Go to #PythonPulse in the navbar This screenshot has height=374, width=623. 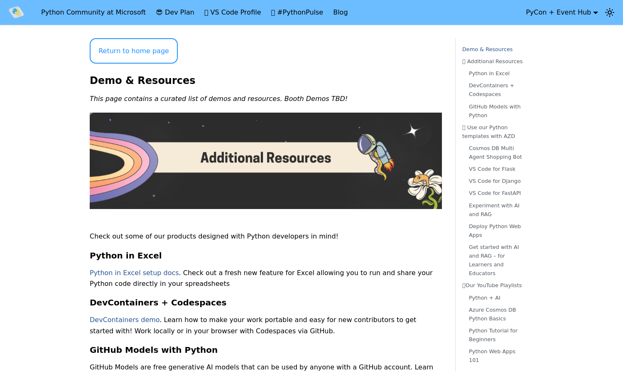[x=297, y=12]
